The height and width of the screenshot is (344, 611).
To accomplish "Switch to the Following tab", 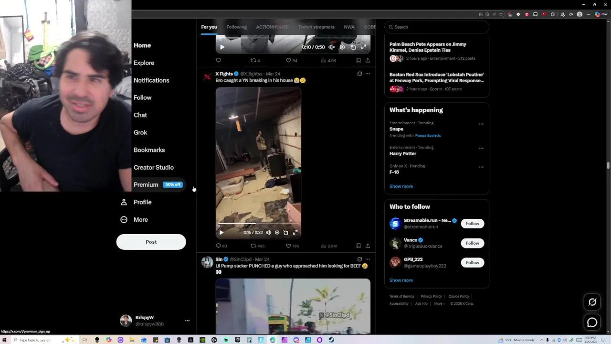I will tap(237, 27).
